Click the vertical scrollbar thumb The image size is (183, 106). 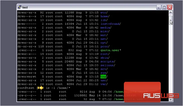click(x=171, y=20)
